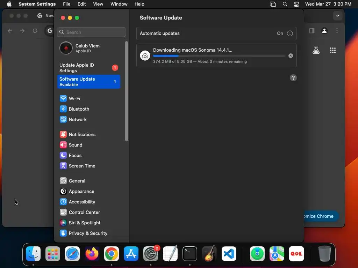Open Calub Viem Apple ID profile
Image resolution: width=358 pixels, height=268 pixels.
click(88, 48)
